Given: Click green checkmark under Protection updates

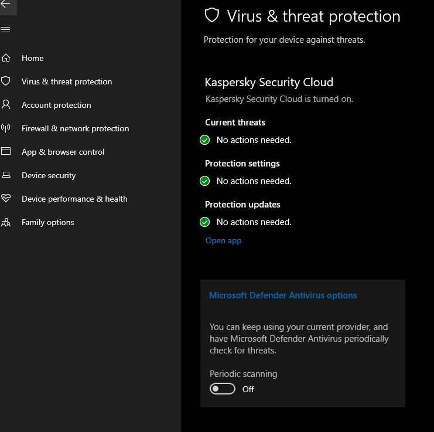Looking at the screenshot, I should (x=205, y=222).
